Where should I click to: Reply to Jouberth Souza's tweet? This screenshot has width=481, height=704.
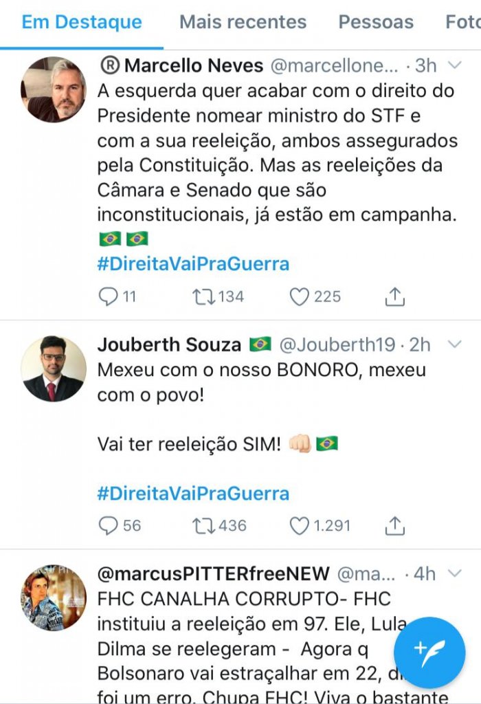pos(109,526)
